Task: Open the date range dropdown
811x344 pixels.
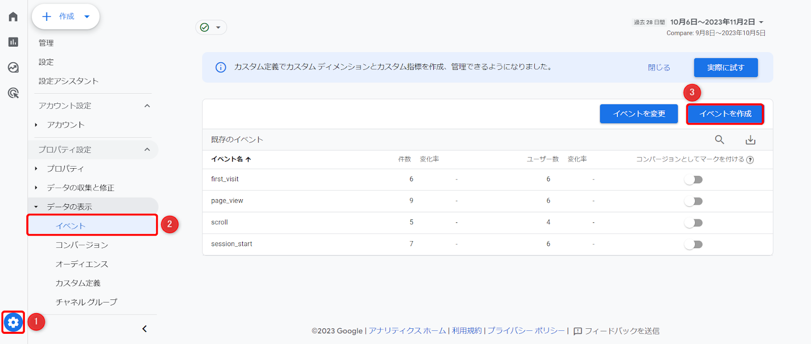Action: [x=761, y=22]
